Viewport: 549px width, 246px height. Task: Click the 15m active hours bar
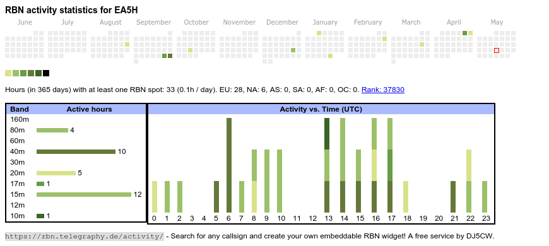84,194
